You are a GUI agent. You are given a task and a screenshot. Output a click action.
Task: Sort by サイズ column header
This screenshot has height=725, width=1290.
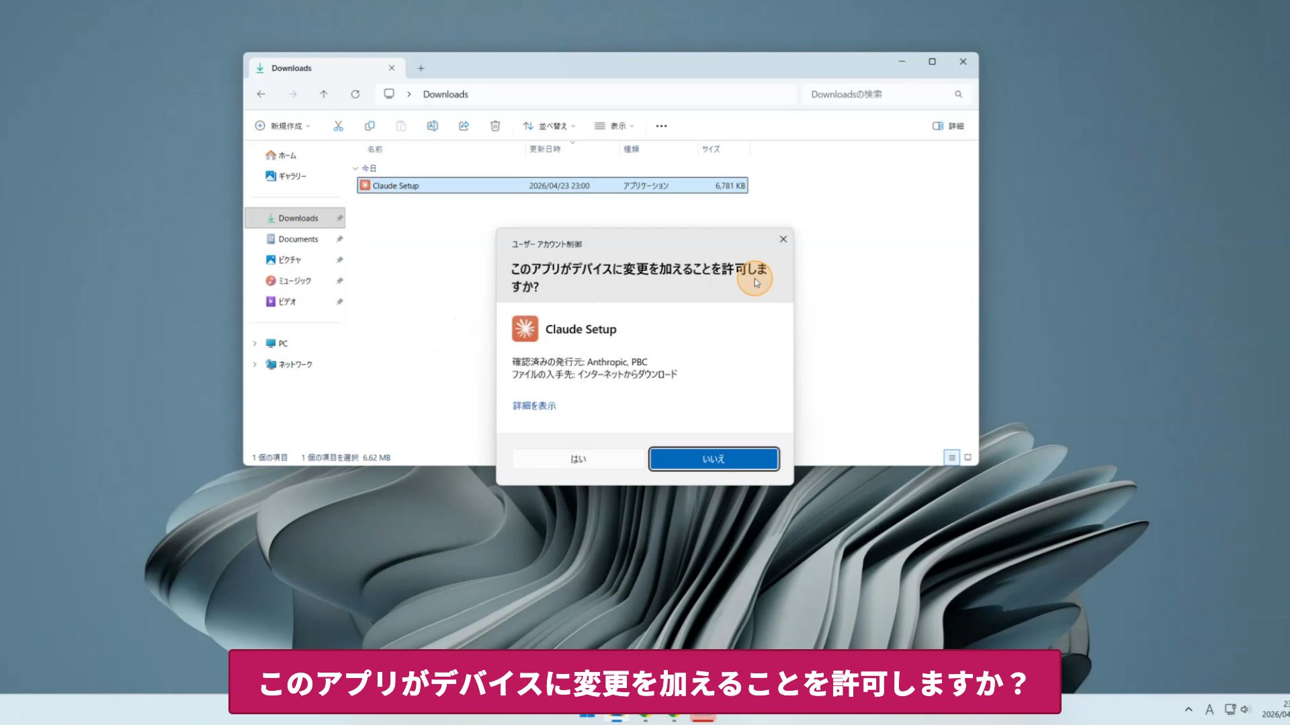point(711,149)
